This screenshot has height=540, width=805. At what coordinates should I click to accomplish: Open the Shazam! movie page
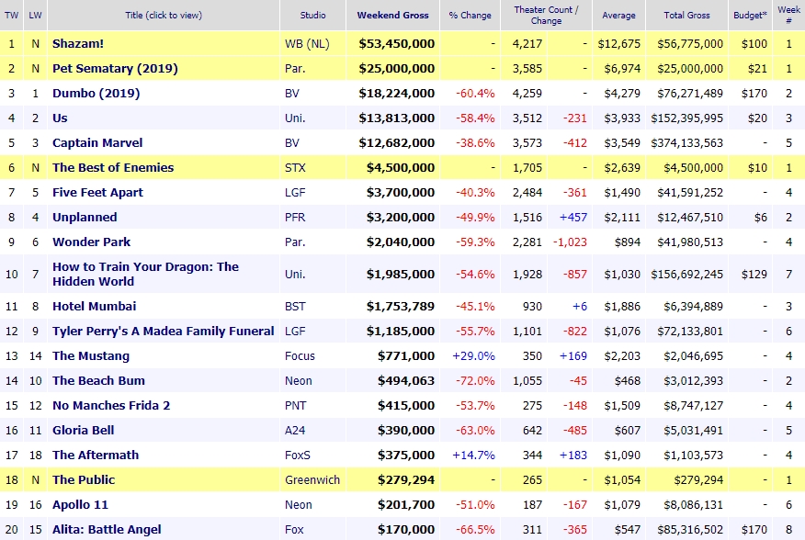click(78, 44)
